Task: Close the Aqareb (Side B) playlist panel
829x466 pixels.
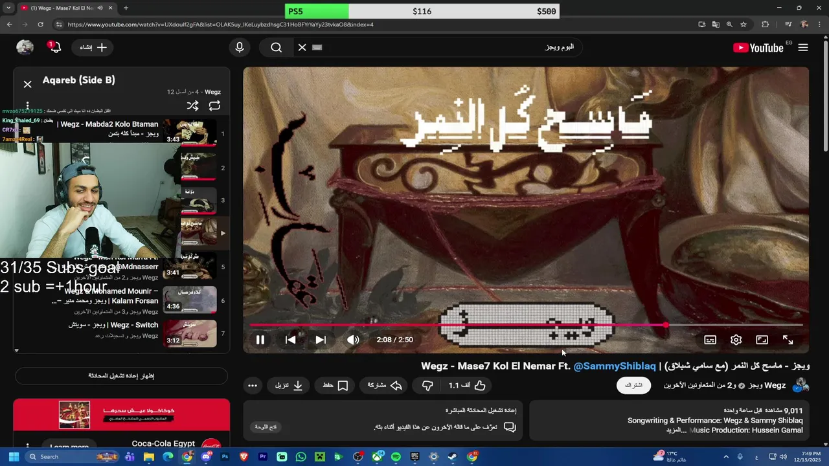Action: pyautogui.click(x=27, y=84)
